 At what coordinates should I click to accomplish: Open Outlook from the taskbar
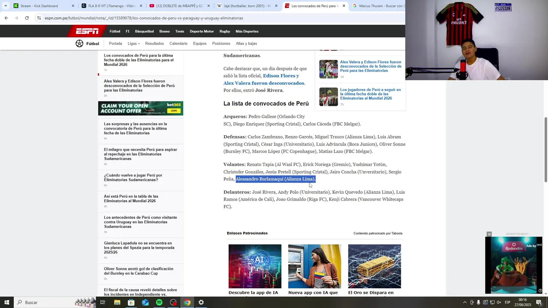tap(145, 302)
